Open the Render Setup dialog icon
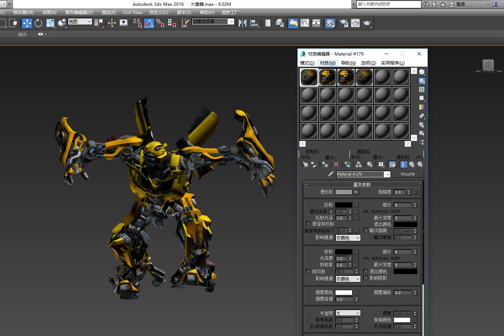 coord(343,23)
